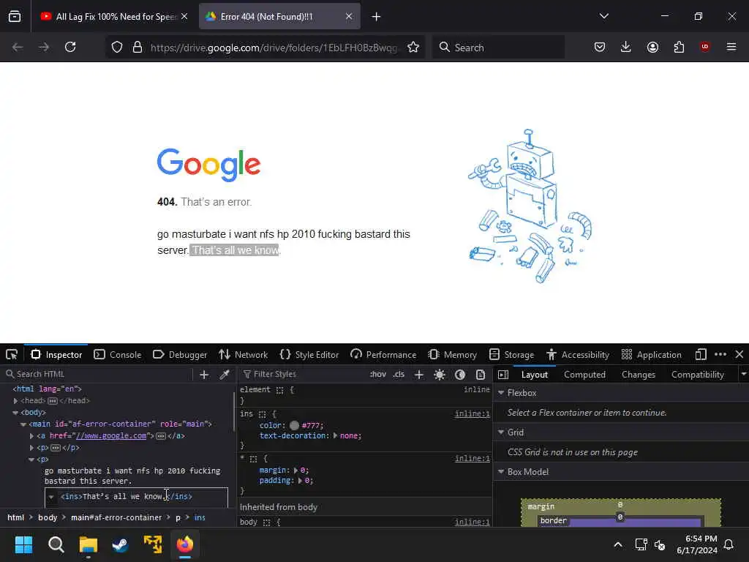Activate the eyedropper color picker
749x562 pixels.
pos(225,375)
